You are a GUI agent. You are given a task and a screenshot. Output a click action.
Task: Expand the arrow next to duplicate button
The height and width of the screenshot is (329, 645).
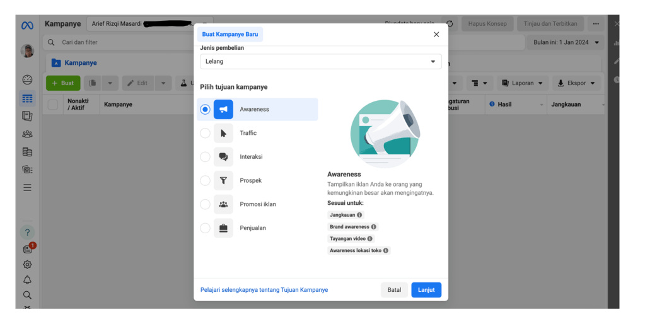coord(110,83)
